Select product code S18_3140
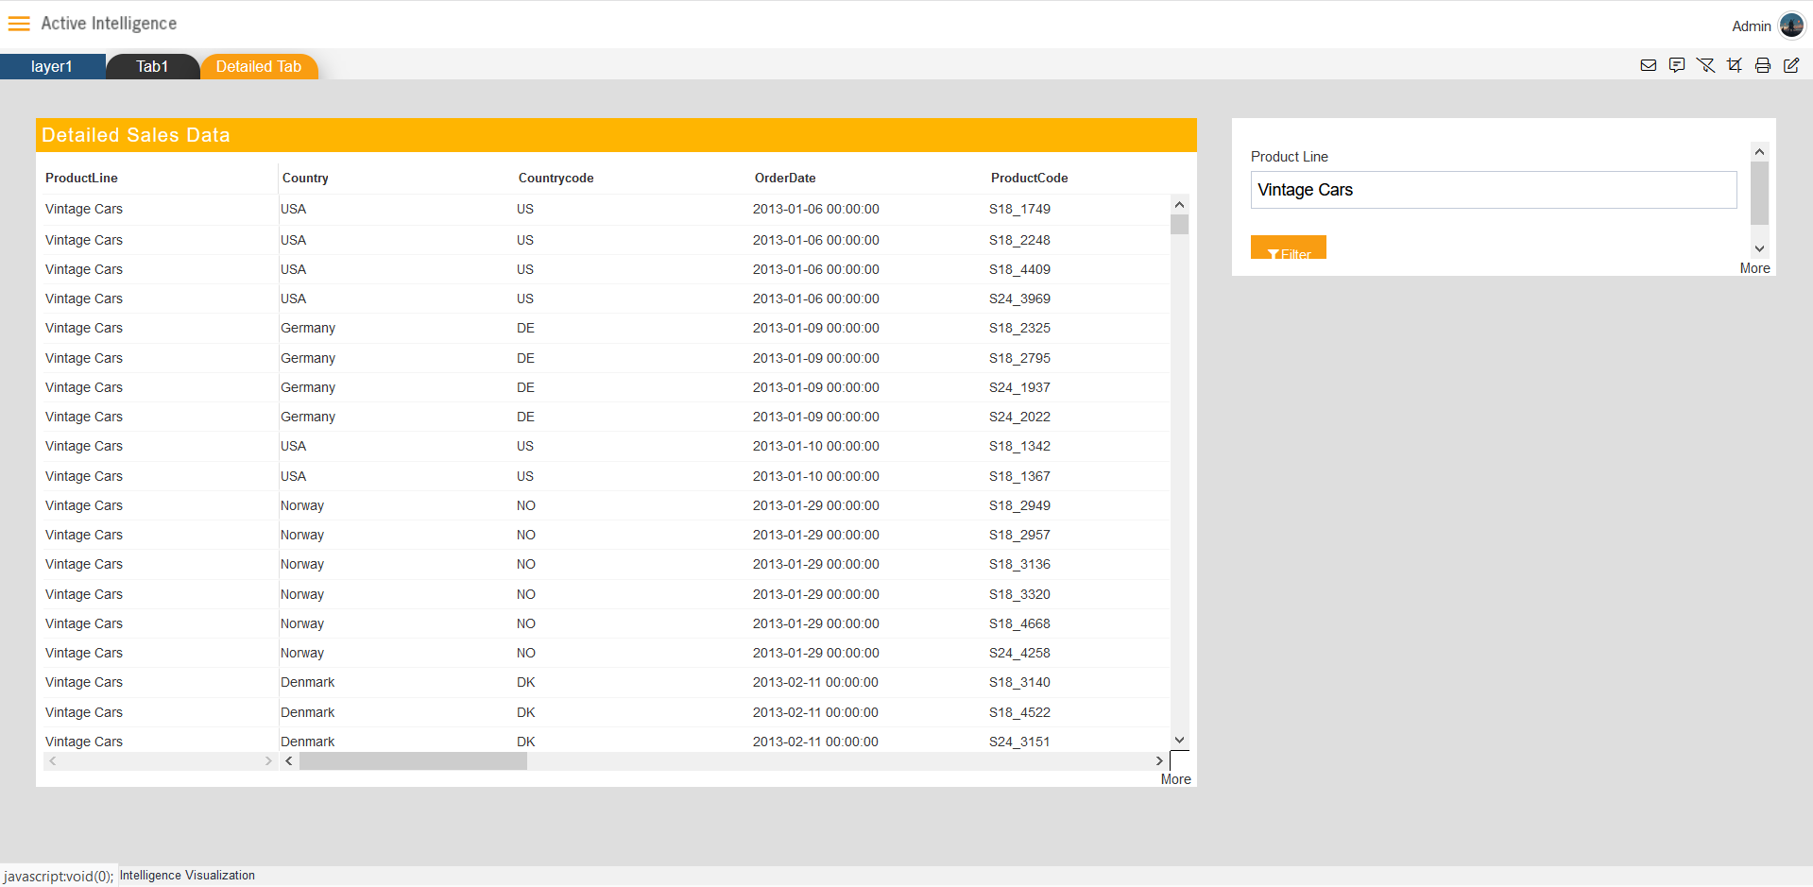1813x887 pixels. pyautogui.click(x=1019, y=682)
